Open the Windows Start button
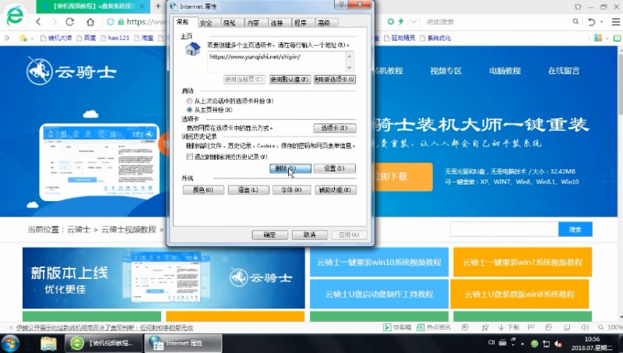 [10, 344]
